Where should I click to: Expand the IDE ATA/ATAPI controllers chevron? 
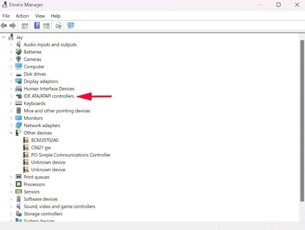tap(11, 96)
